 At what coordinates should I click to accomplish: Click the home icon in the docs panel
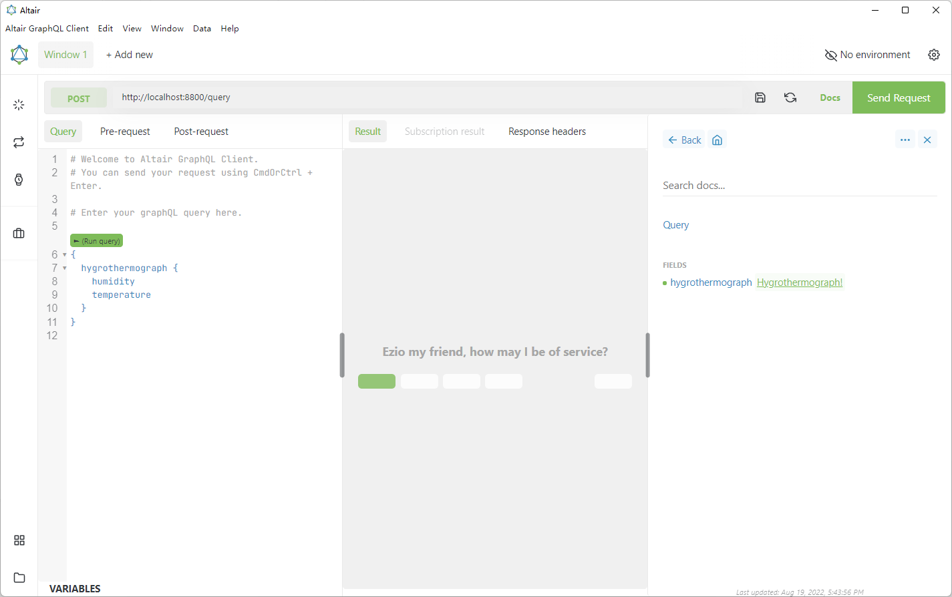(718, 140)
